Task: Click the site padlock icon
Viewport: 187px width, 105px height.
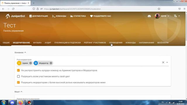Action: (38, 9)
